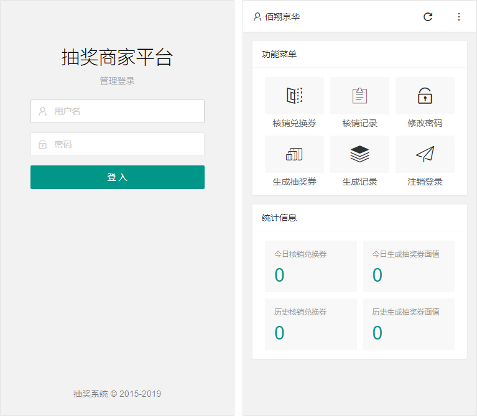Focus the 用户名 input field

(x=118, y=111)
